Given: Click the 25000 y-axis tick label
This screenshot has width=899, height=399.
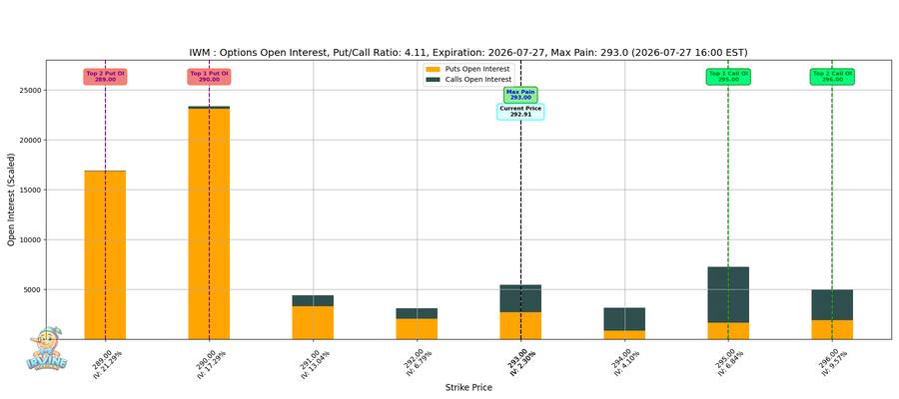Looking at the screenshot, I should click(31, 91).
